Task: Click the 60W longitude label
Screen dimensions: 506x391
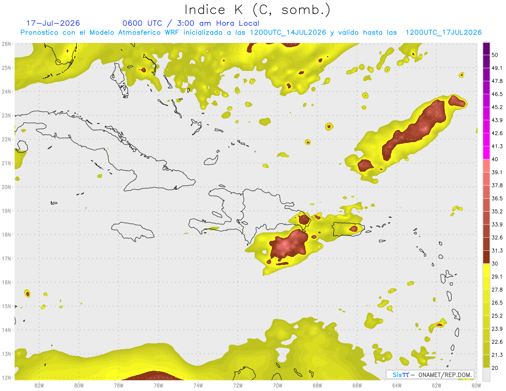Action: pos(476,386)
